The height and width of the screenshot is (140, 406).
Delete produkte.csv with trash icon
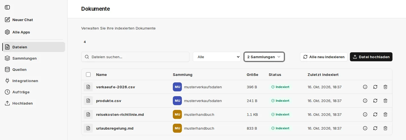coord(385,101)
